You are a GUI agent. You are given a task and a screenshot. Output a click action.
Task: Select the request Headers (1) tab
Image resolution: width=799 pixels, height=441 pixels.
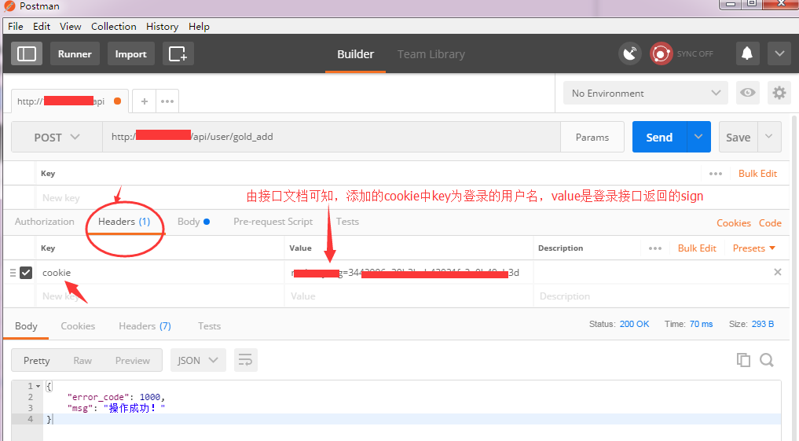click(x=124, y=222)
